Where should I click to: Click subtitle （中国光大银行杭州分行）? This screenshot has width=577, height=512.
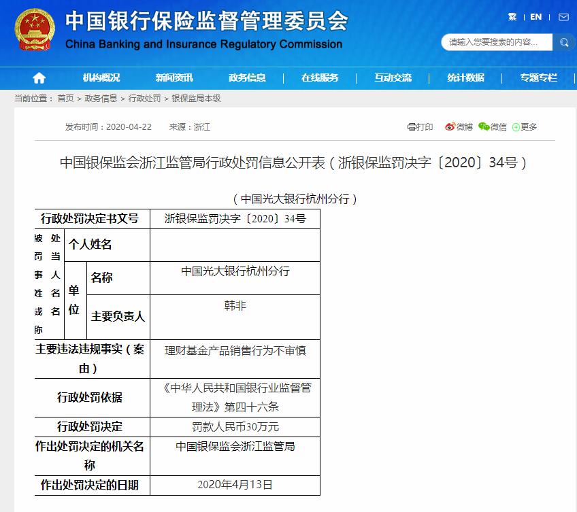295,199
